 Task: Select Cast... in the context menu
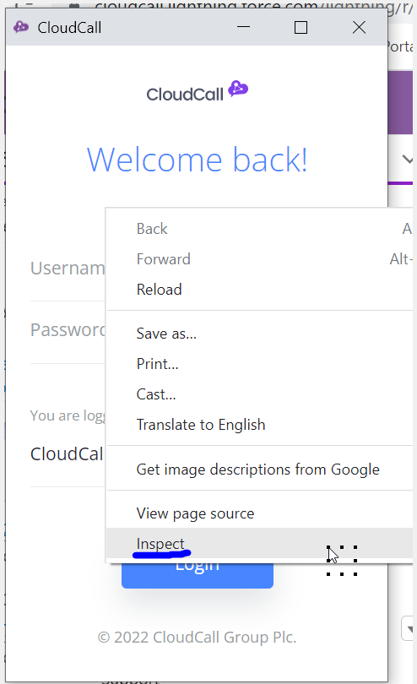(x=259, y=394)
